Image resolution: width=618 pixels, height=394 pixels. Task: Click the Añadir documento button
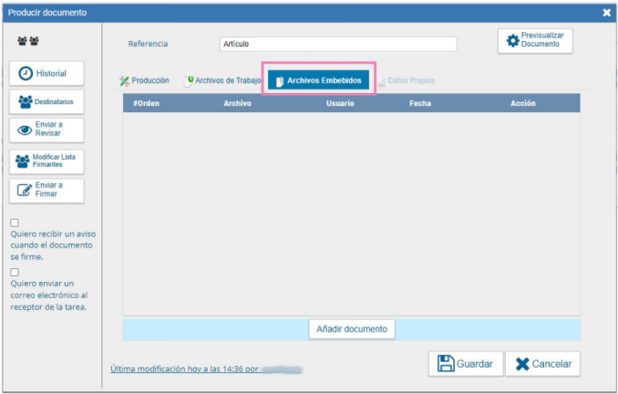tap(351, 328)
